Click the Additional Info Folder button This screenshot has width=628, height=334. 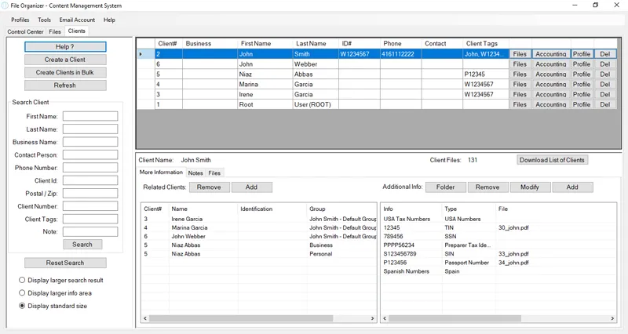coord(445,187)
